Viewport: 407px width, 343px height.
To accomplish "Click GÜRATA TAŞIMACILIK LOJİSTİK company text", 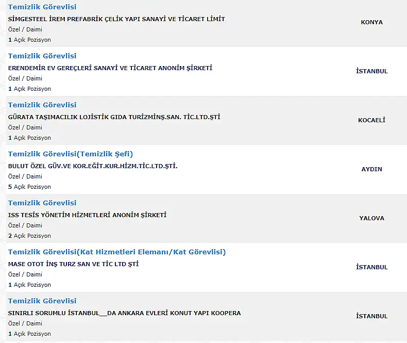I will click(114, 117).
